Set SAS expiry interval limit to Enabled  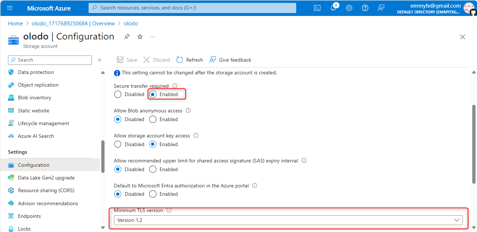click(x=153, y=169)
